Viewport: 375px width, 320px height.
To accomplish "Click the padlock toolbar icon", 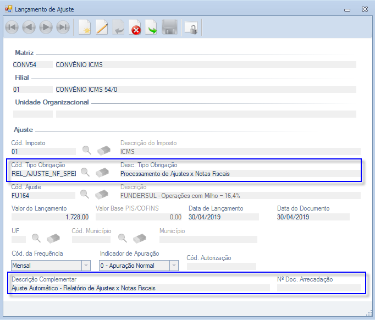I will (x=190, y=27).
